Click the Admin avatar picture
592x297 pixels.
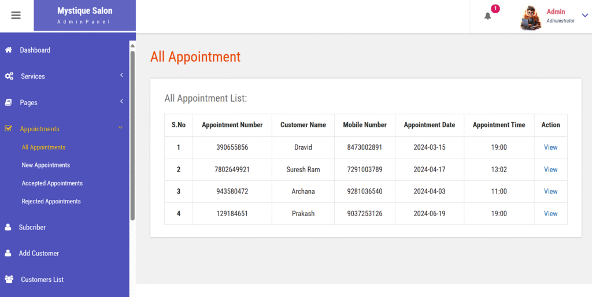point(531,18)
